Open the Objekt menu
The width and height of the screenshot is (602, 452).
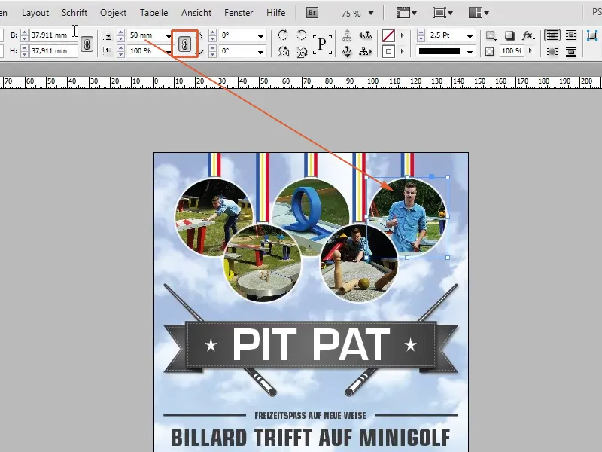tap(114, 13)
